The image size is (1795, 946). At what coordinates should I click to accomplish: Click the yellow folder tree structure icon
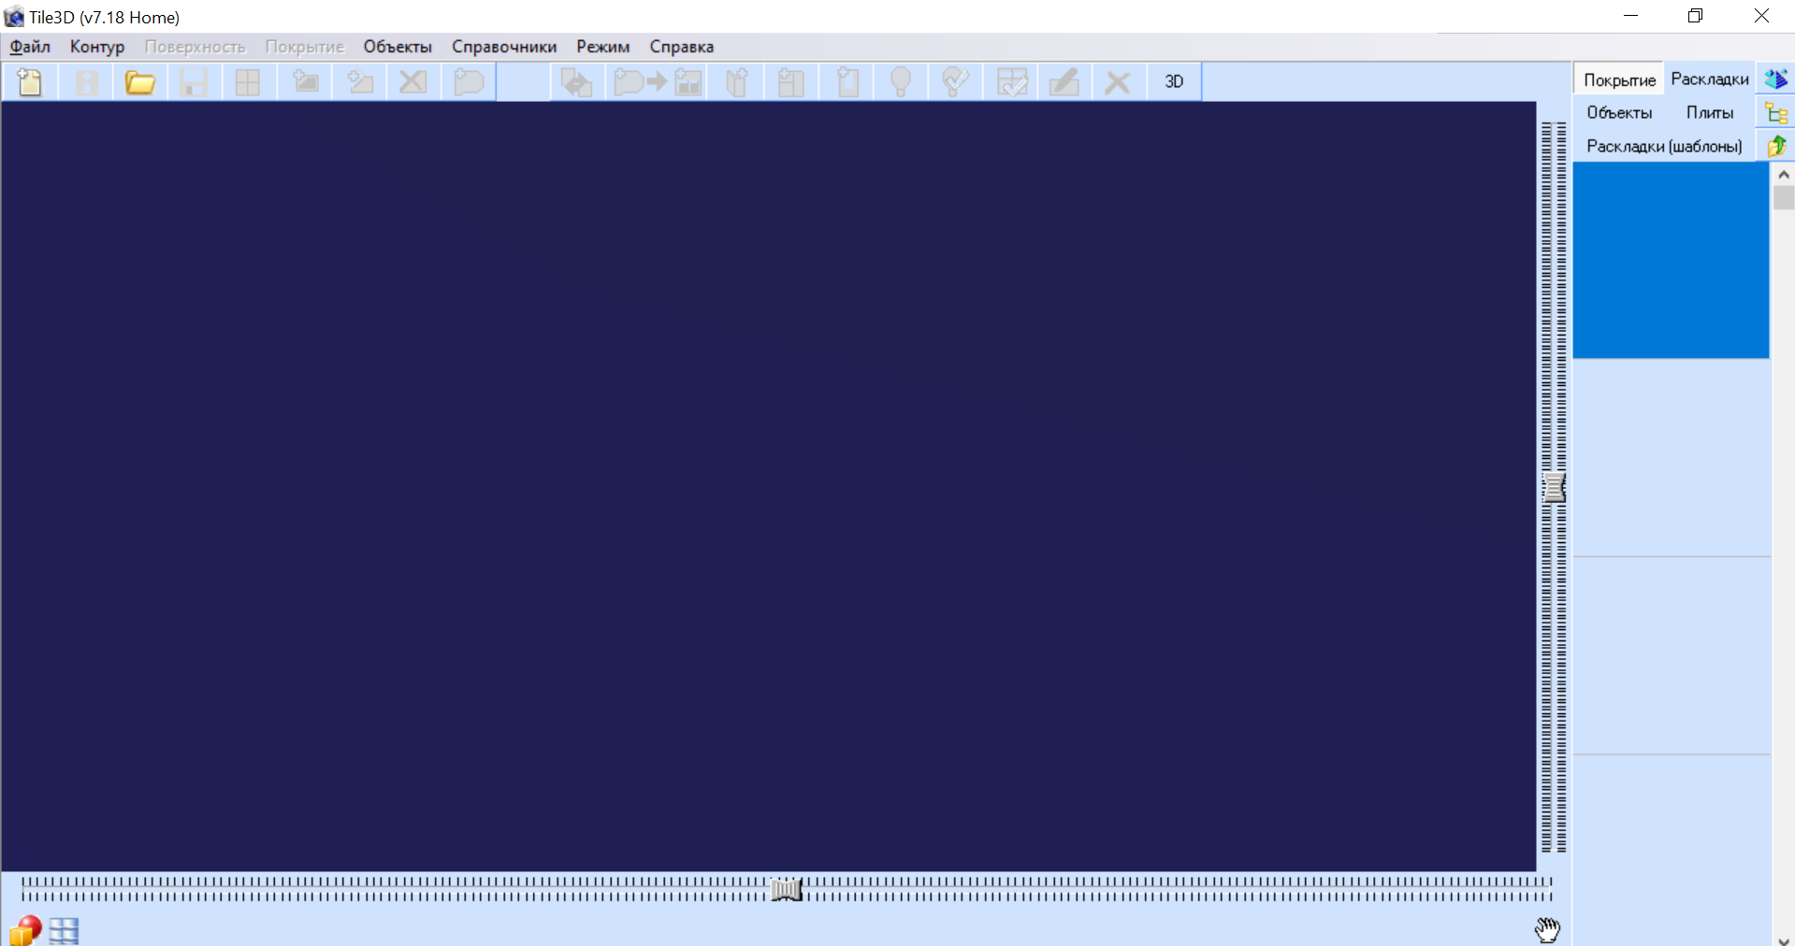coord(1776,113)
